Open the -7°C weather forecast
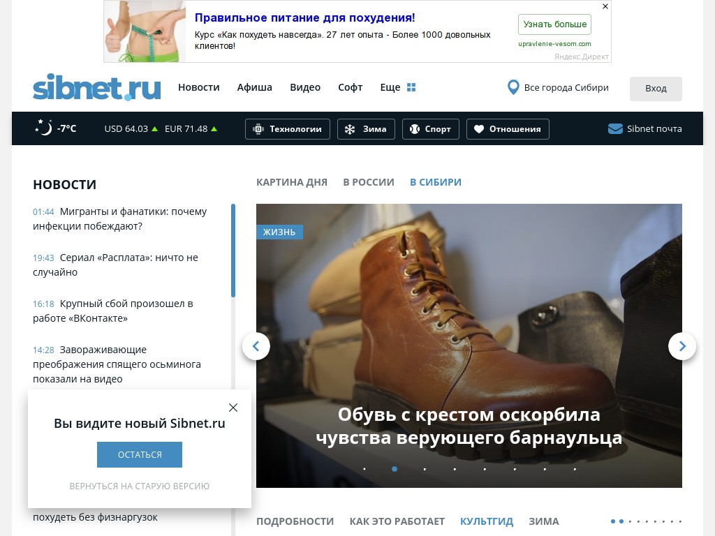715x536 pixels. pyautogui.click(x=66, y=128)
